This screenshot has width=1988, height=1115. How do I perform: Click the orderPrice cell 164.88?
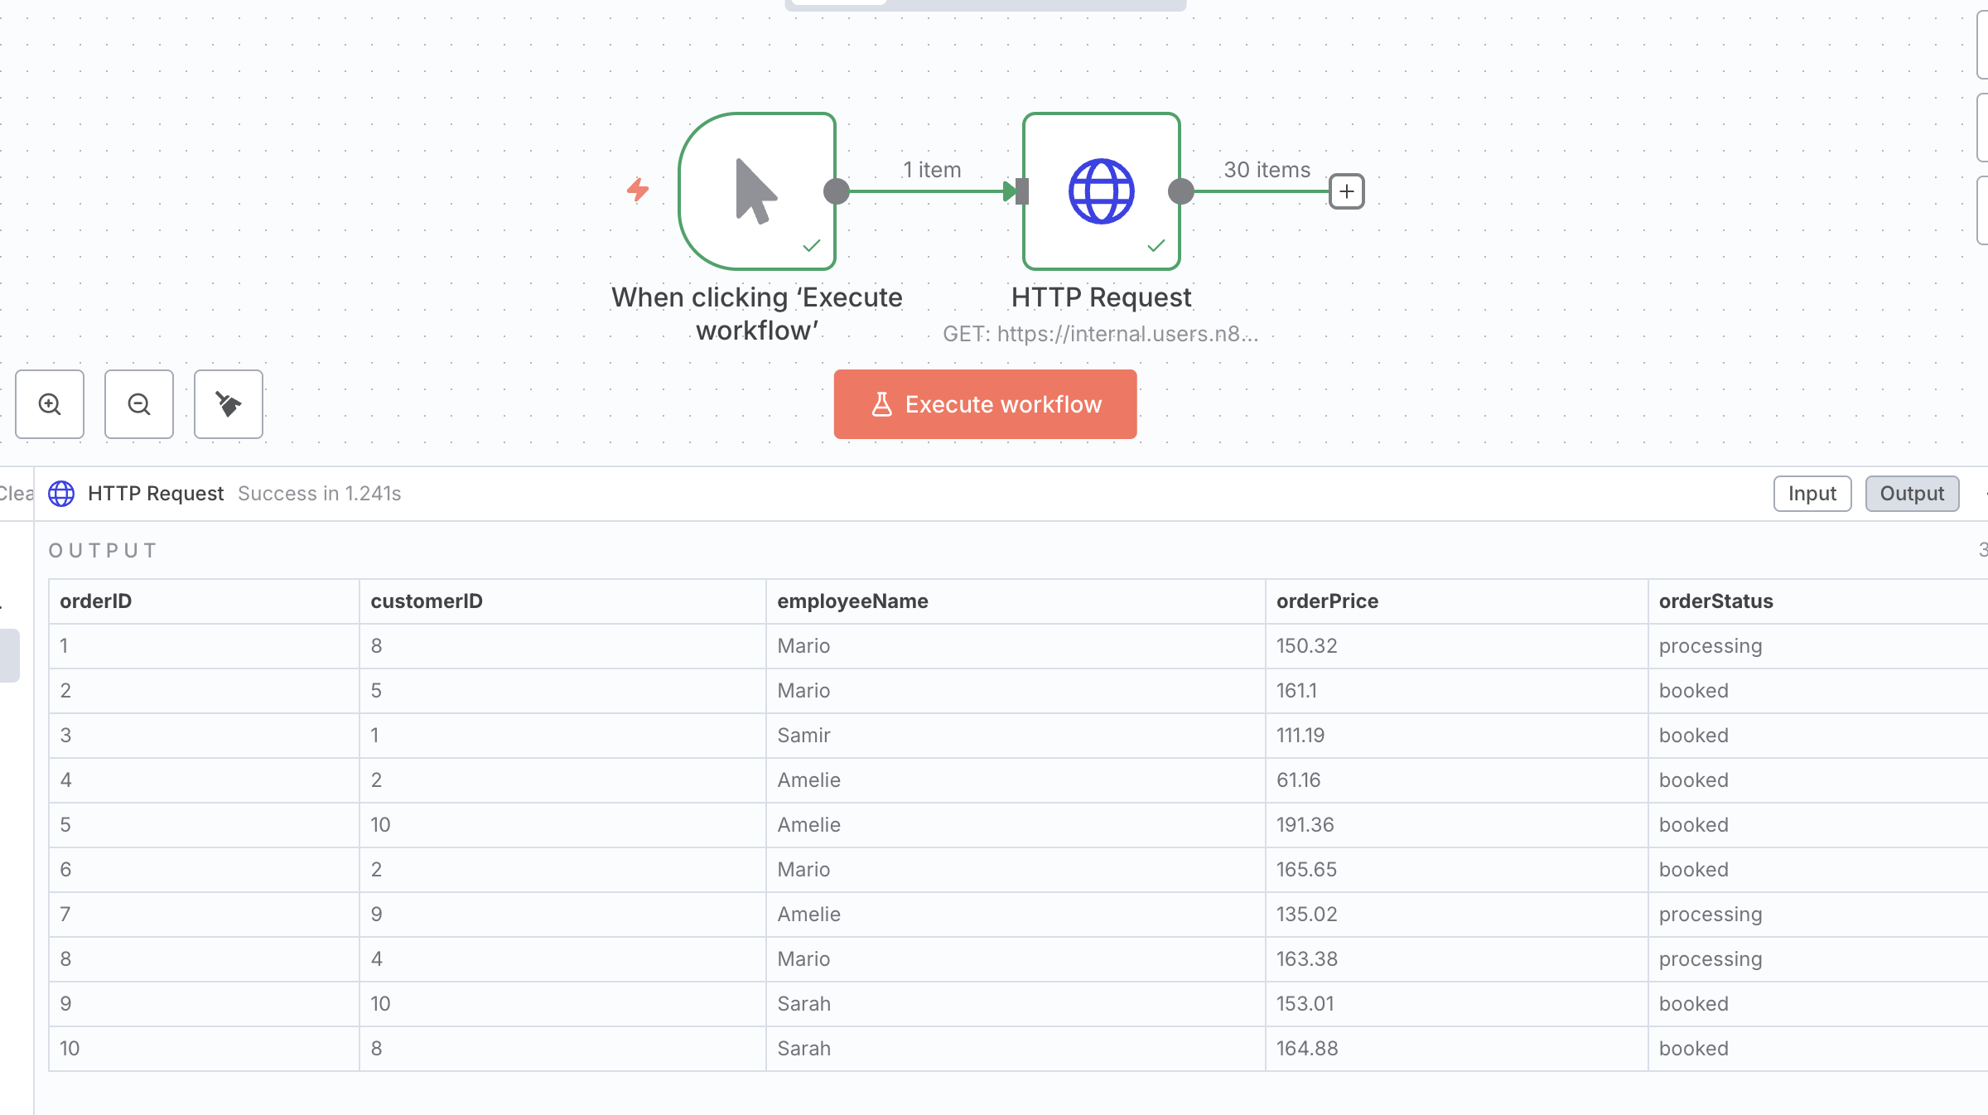click(x=1456, y=1049)
